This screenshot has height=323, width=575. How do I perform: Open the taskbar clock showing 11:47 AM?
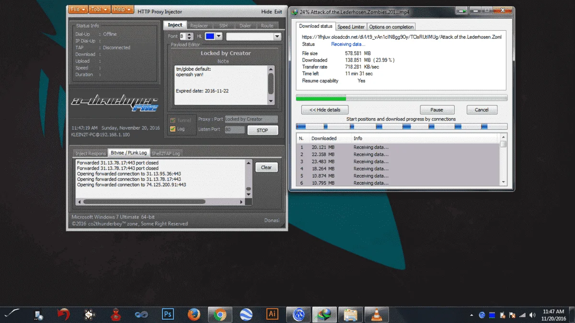pos(553,314)
